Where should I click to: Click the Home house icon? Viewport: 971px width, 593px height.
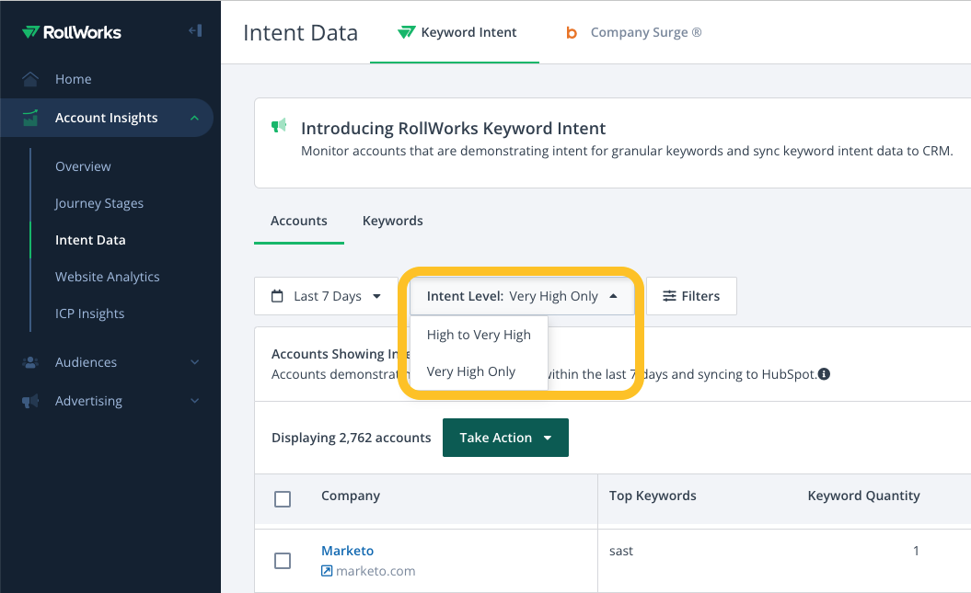point(30,79)
